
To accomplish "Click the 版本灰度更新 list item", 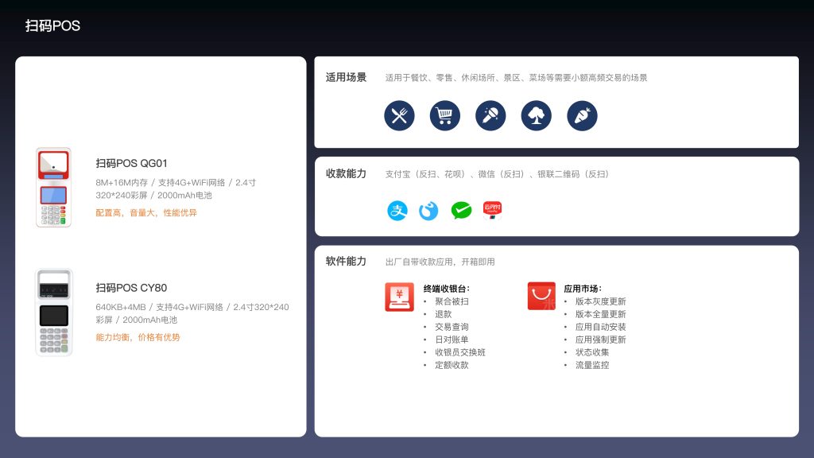I will pos(601,301).
